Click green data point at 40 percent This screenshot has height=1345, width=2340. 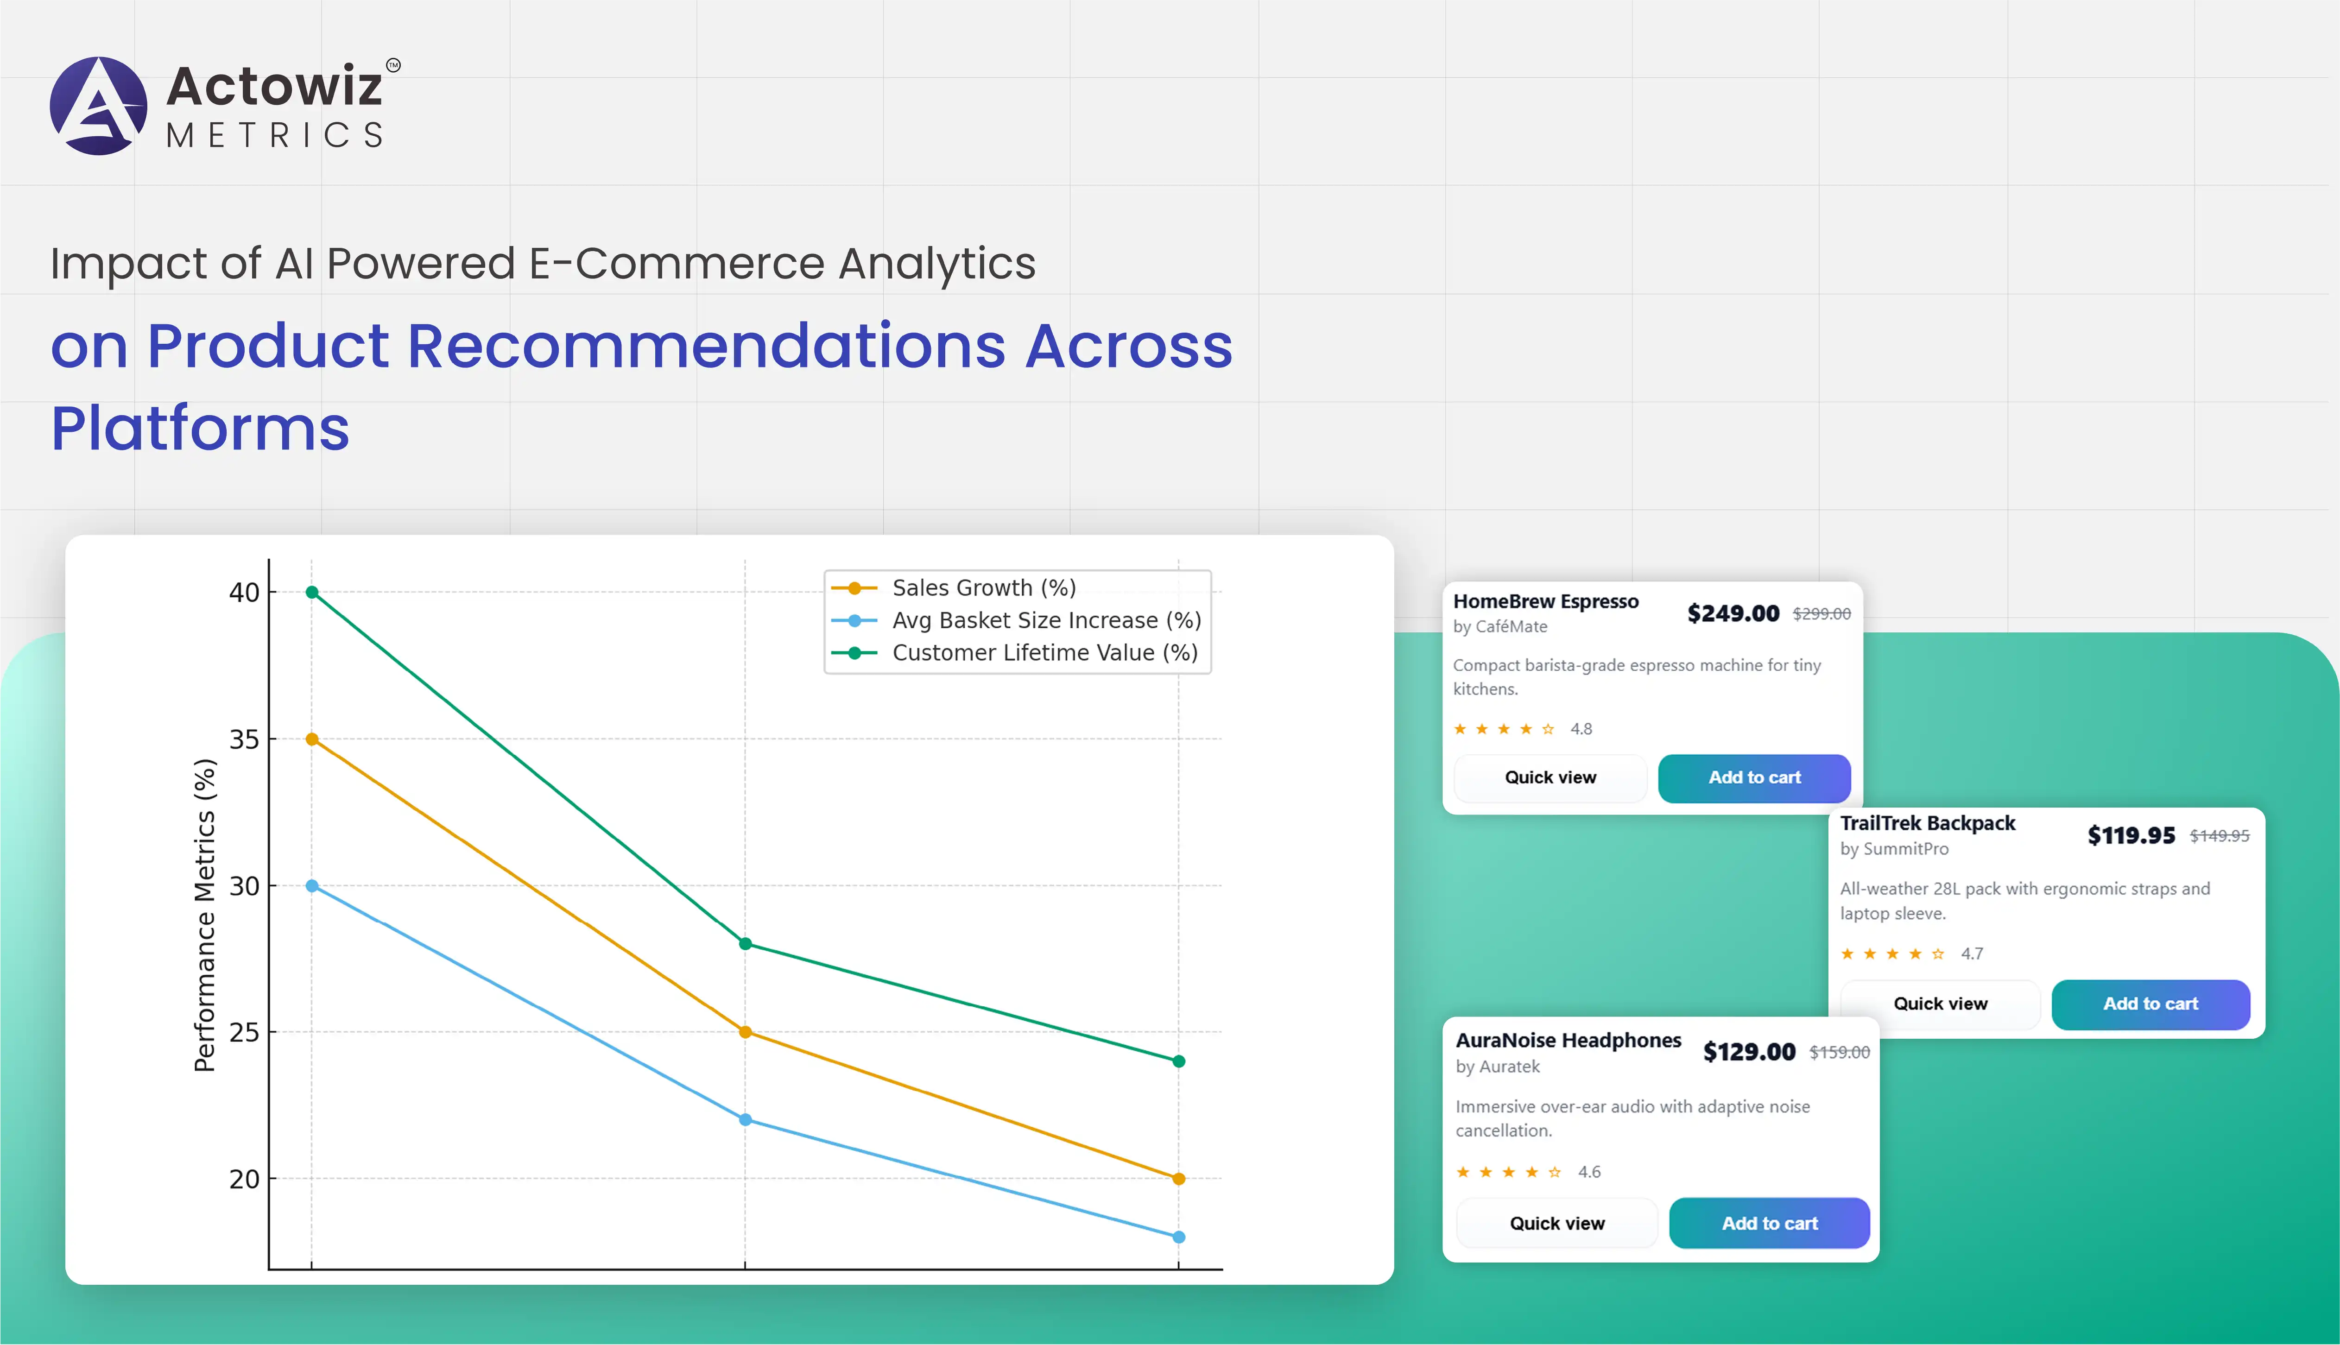(312, 592)
